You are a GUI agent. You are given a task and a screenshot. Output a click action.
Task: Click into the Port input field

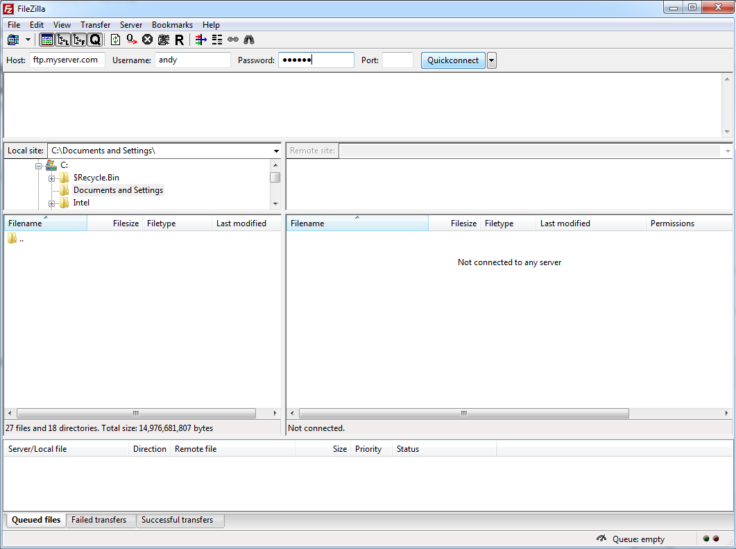coord(397,60)
